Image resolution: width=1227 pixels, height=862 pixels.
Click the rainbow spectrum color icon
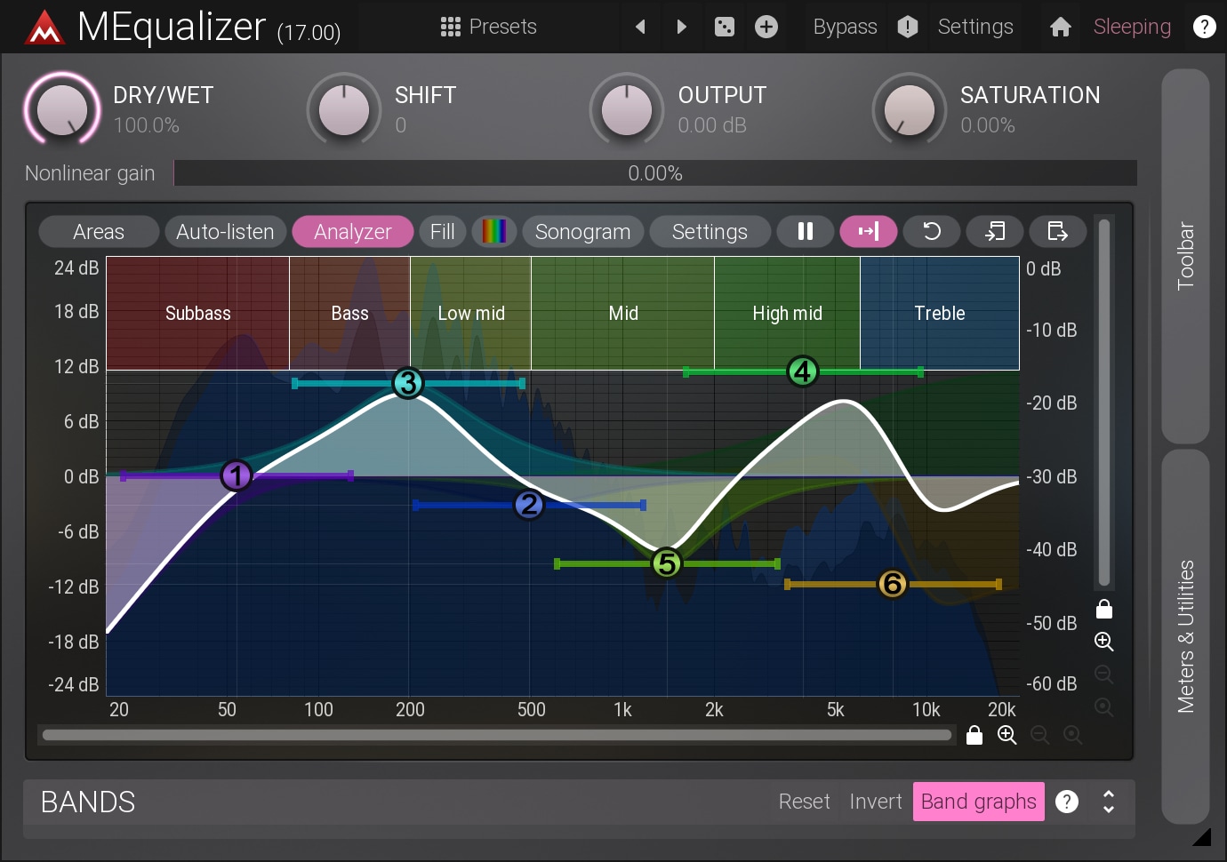pyautogui.click(x=494, y=232)
